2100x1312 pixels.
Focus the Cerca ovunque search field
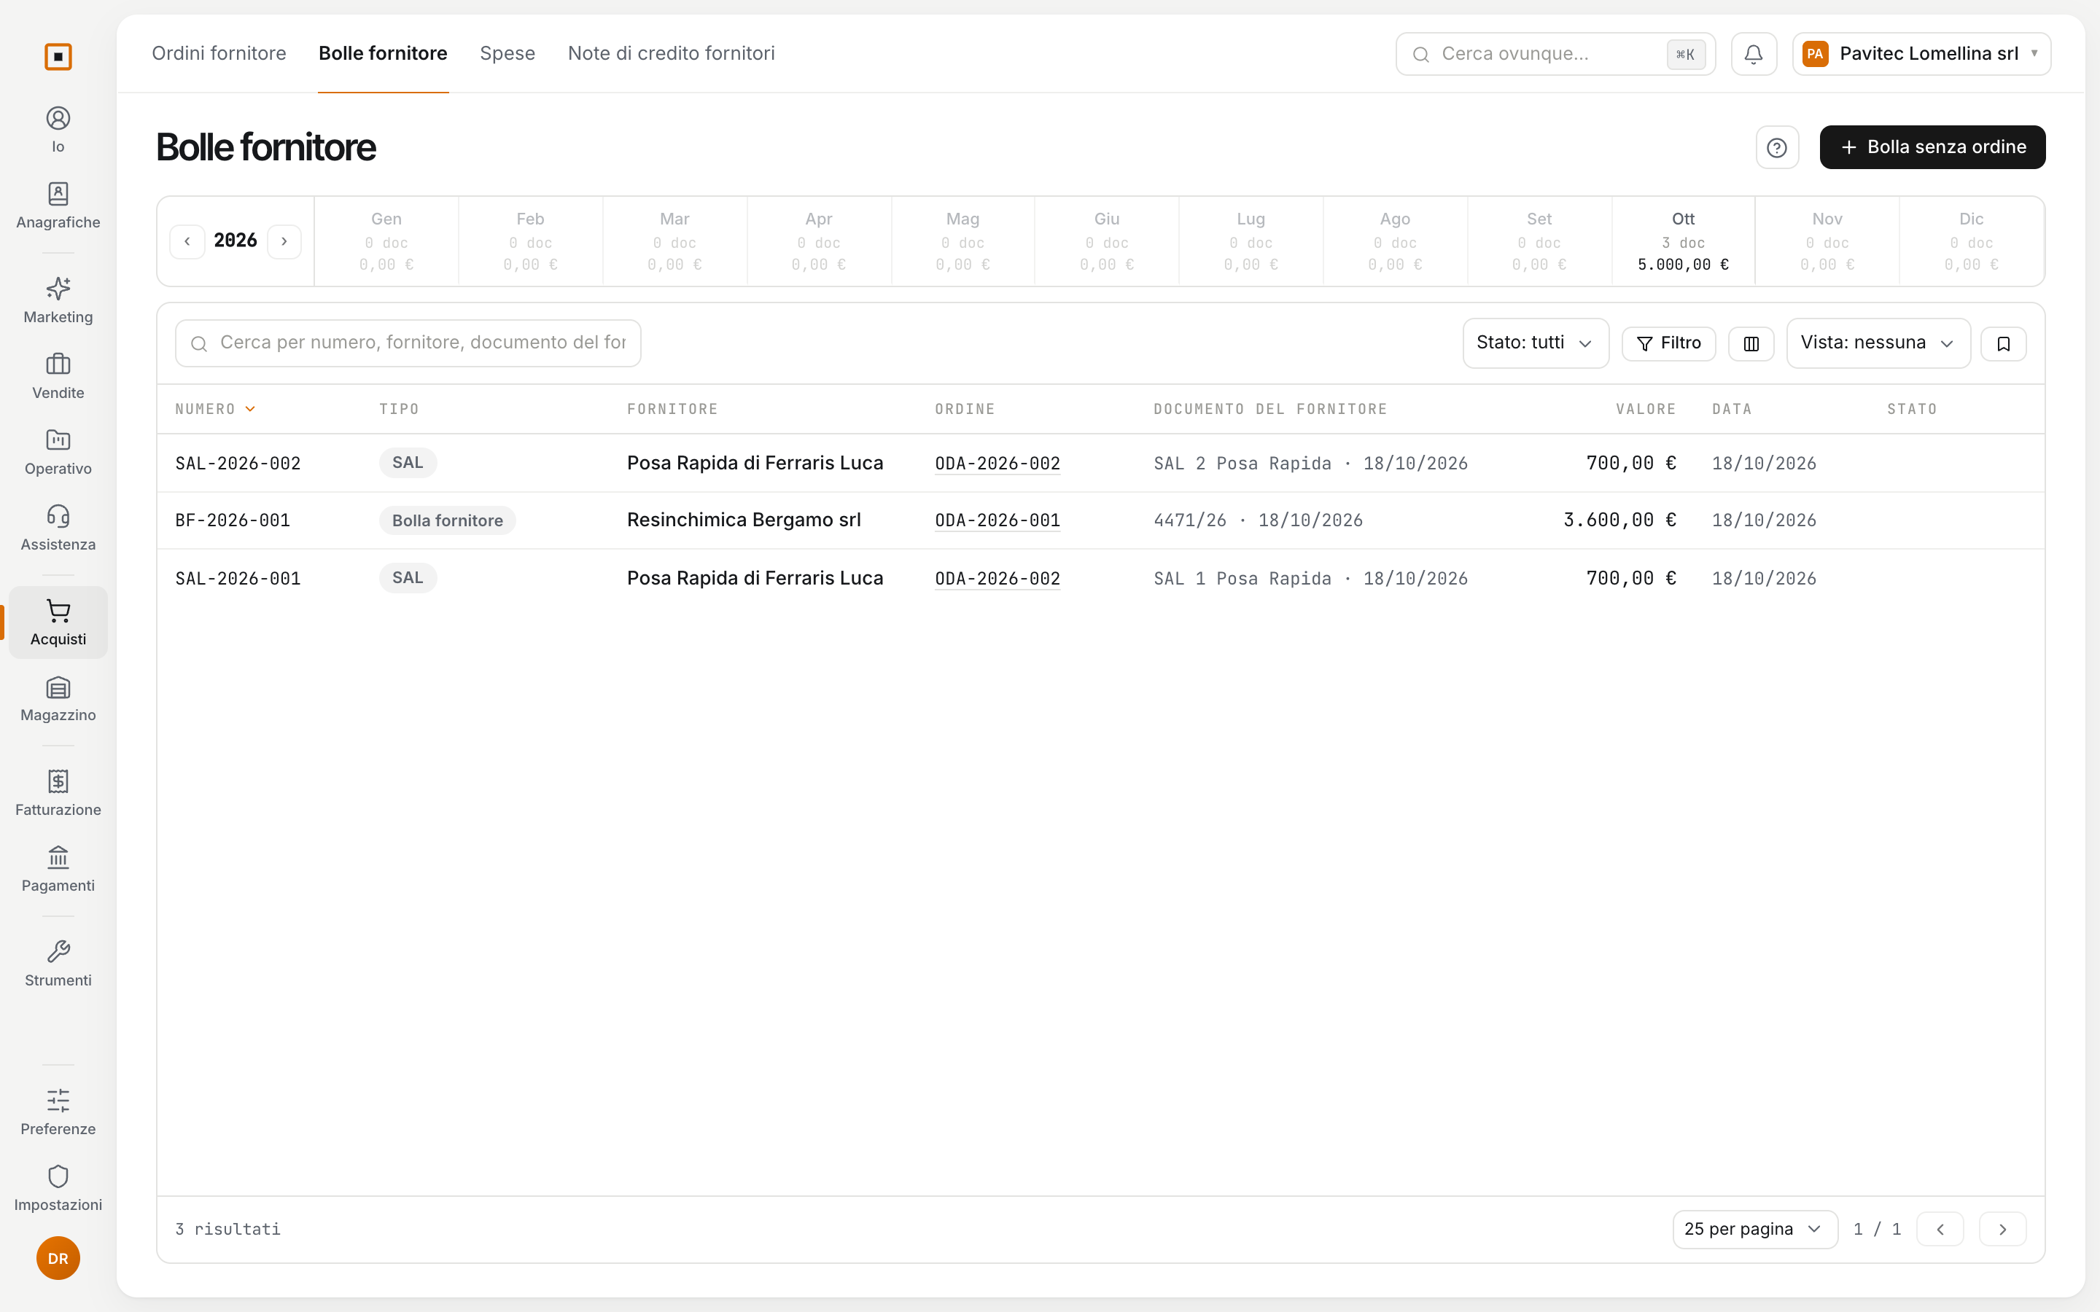point(1555,54)
